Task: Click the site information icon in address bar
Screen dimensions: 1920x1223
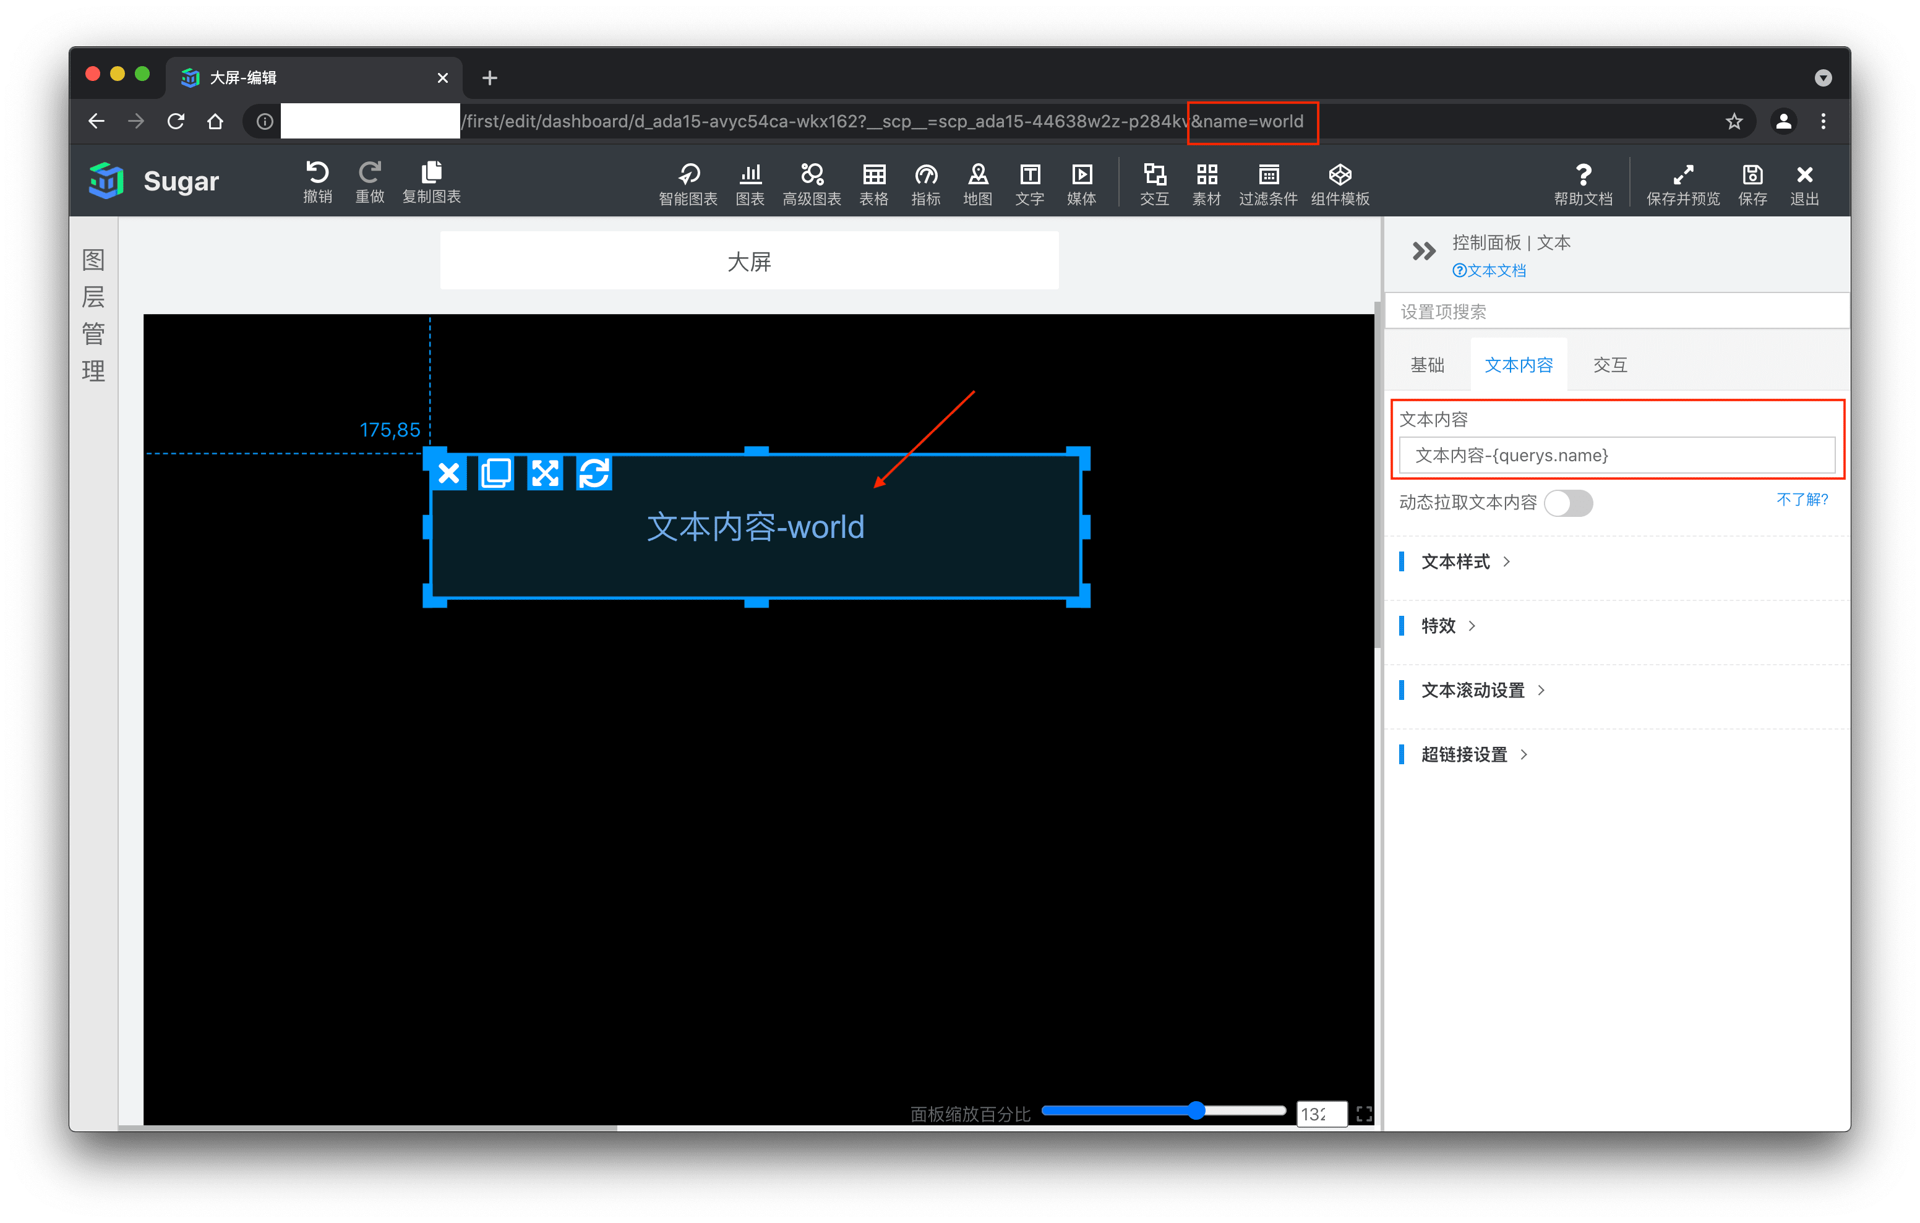Action: pos(265,121)
